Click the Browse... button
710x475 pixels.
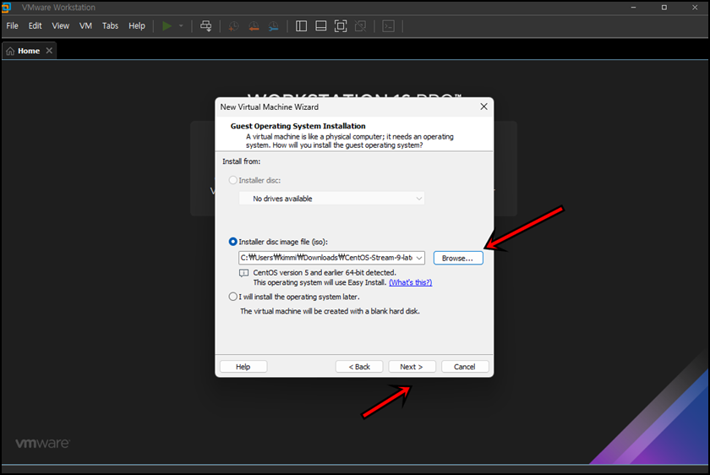(458, 258)
